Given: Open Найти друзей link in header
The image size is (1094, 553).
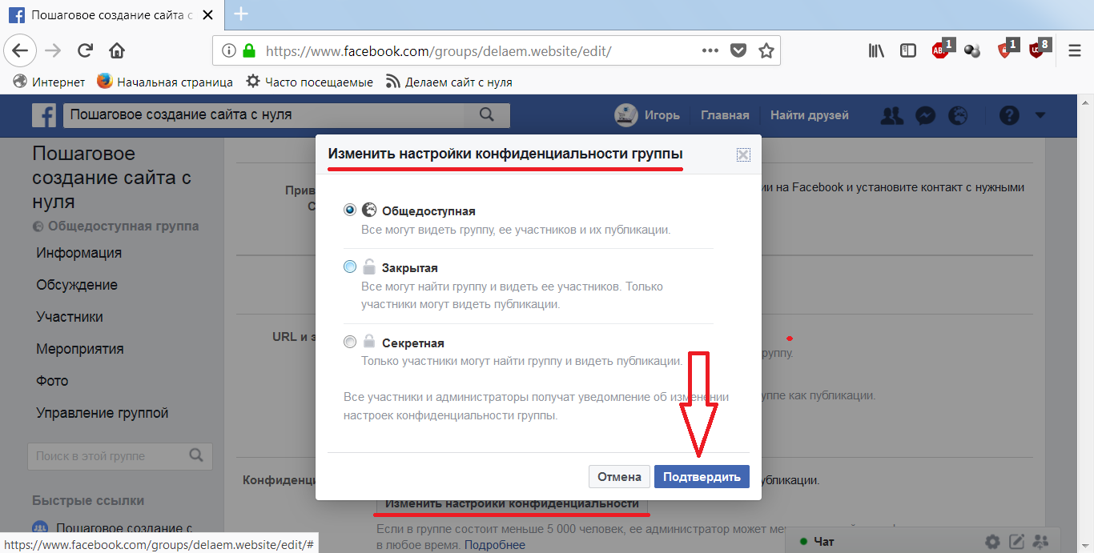Looking at the screenshot, I should [x=809, y=115].
